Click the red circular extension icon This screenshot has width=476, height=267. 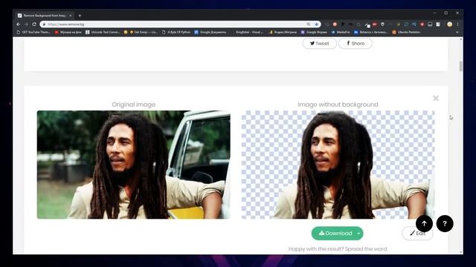click(x=335, y=24)
